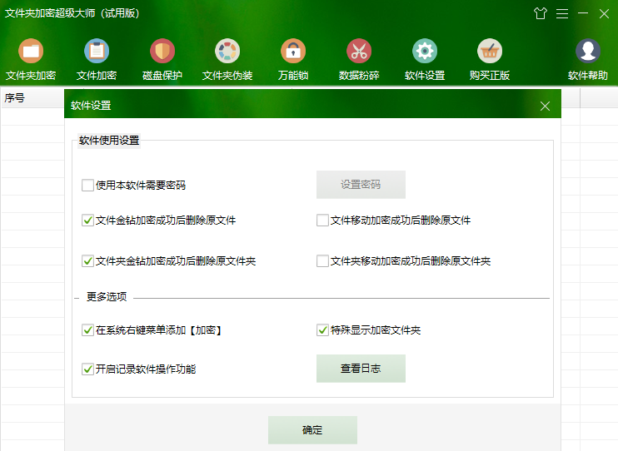The height and width of the screenshot is (451, 618).
Task: Uncheck 文件金钻加密成功后删除原文件
Action: [x=87, y=221]
